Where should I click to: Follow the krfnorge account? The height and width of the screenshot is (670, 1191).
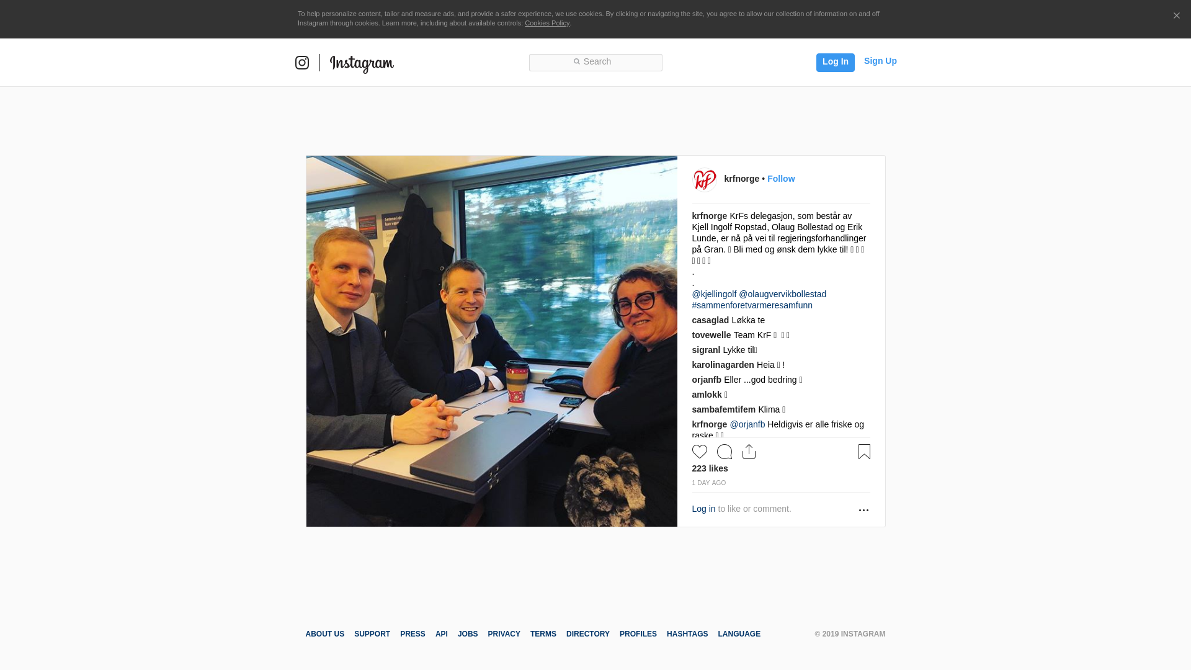pos(781,179)
